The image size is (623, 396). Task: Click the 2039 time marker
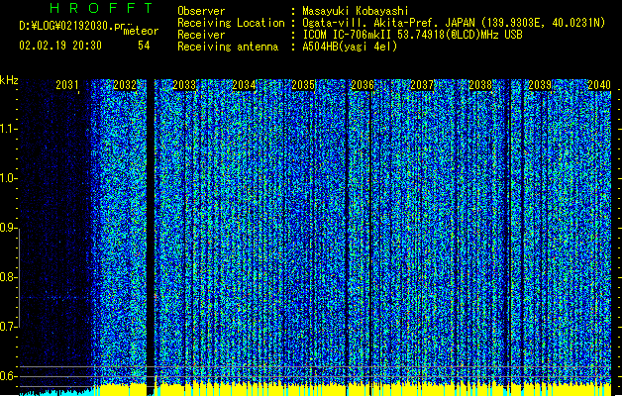(540, 85)
